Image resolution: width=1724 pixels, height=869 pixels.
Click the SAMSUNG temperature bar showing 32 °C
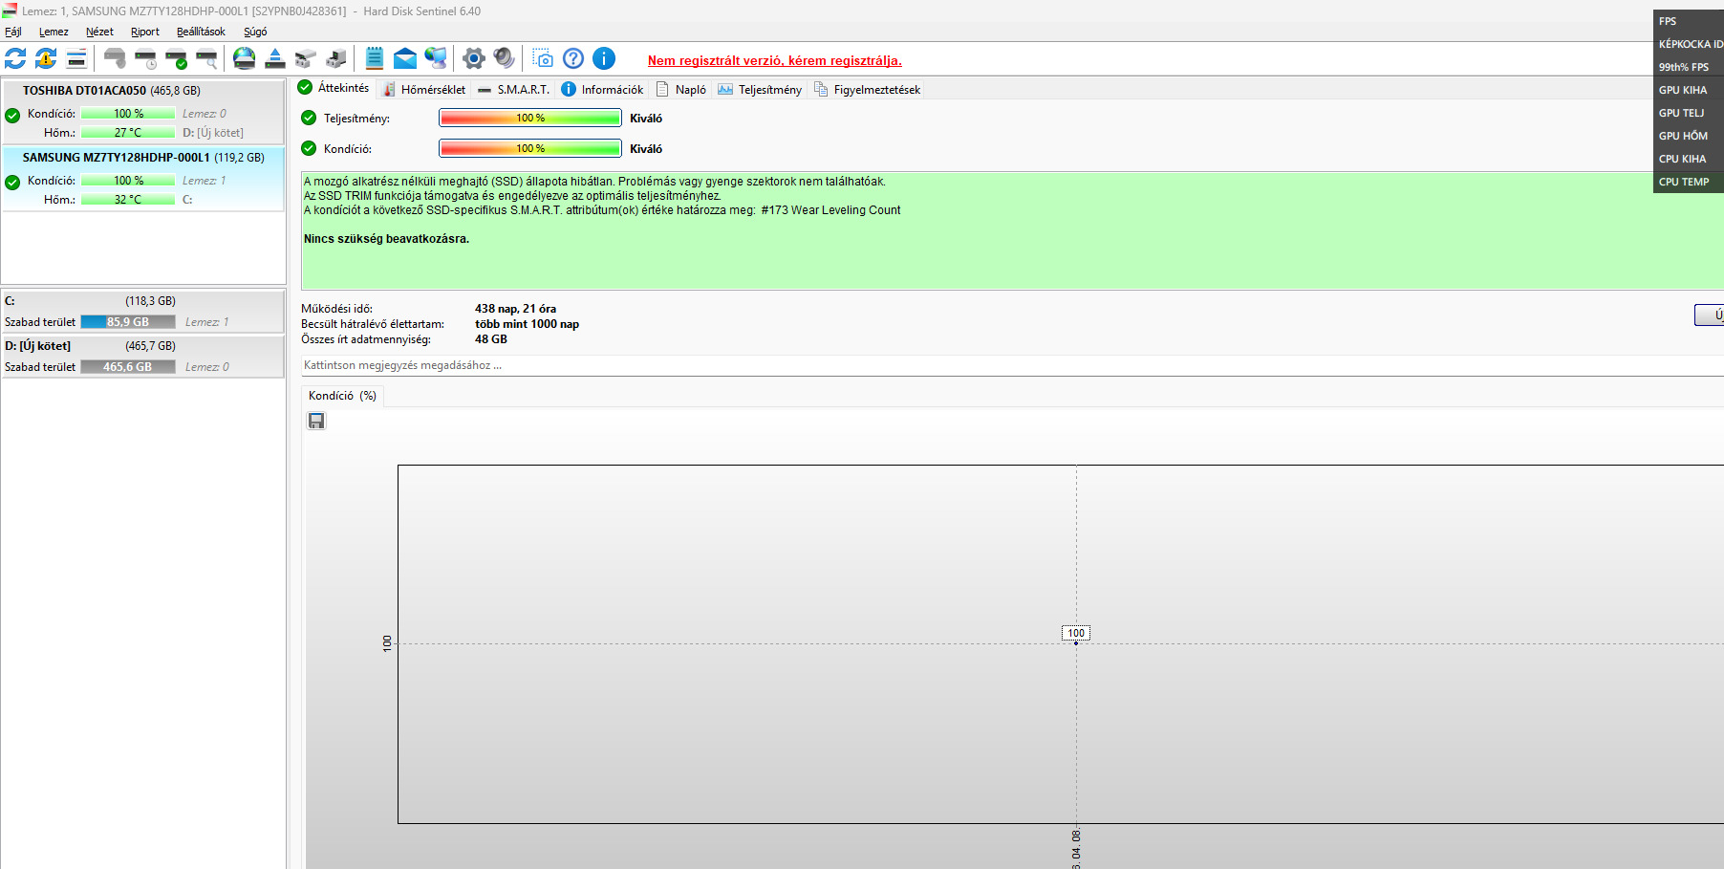[x=128, y=200]
